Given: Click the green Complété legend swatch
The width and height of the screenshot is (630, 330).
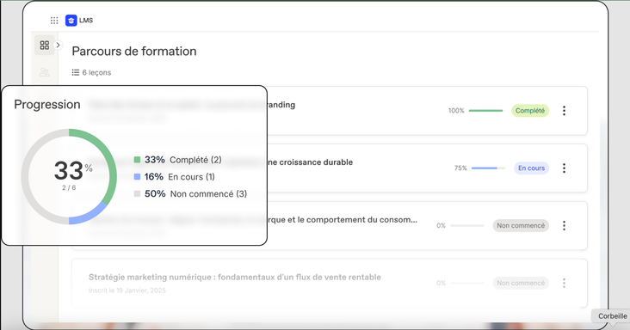Looking at the screenshot, I should tap(137, 160).
